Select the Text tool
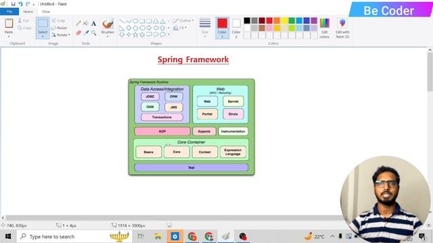This screenshot has width=433, height=243. 93,24
